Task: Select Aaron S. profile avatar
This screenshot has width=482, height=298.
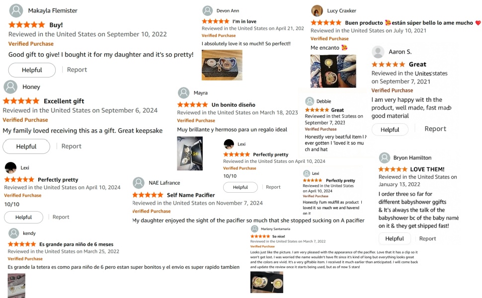Action: pyautogui.click(x=378, y=52)
